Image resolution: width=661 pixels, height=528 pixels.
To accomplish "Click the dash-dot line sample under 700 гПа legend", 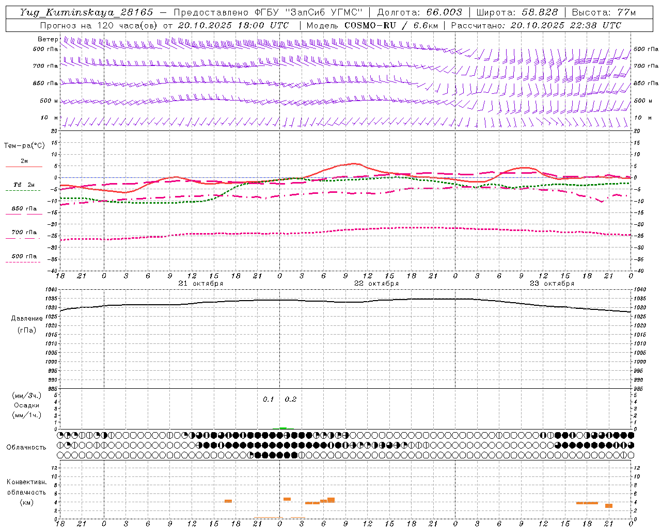I will [x=23, y=238].
